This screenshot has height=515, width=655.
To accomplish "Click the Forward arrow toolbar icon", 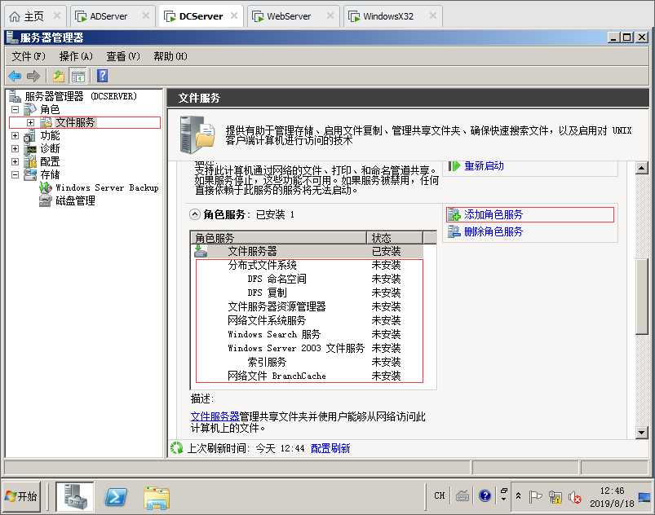I will (33, 76).
